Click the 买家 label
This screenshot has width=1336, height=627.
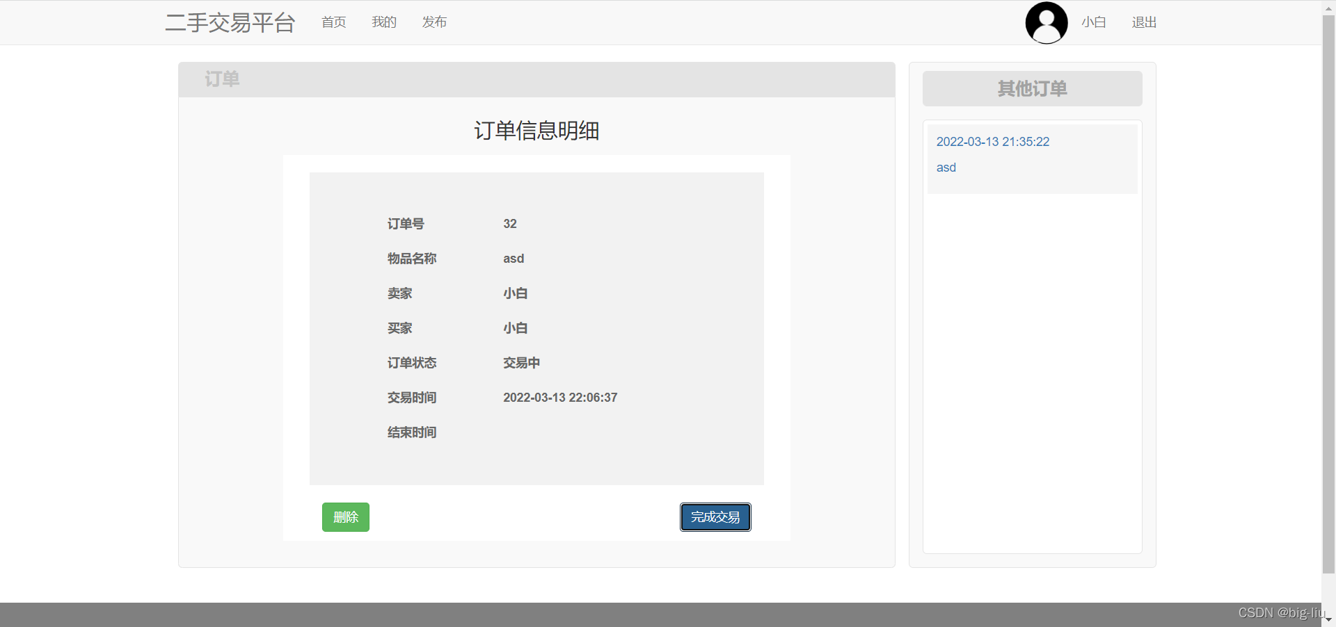pos(400,328)
